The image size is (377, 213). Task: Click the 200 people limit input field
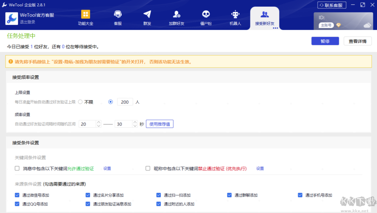coord(125,101)
